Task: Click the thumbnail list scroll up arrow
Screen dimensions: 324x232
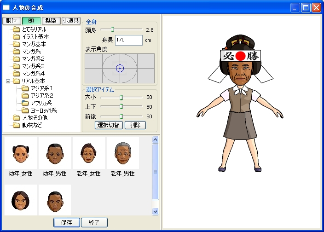Action: pos(156,140)
